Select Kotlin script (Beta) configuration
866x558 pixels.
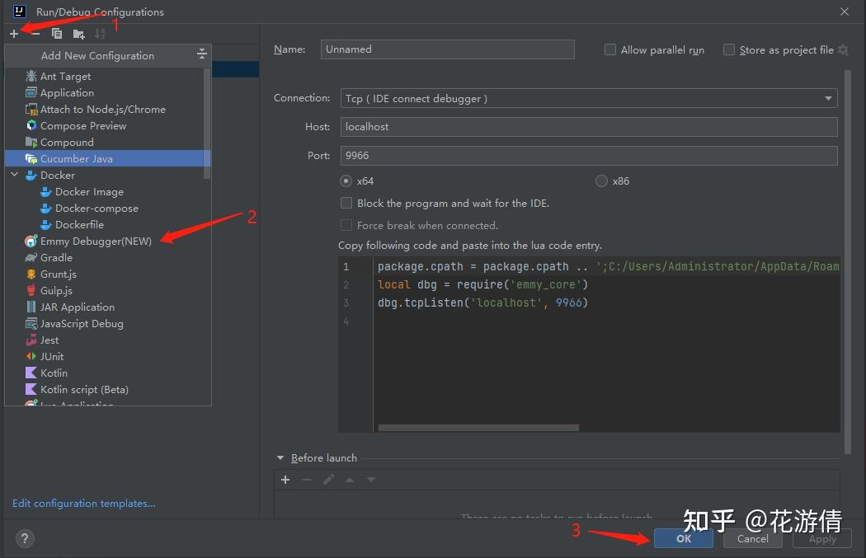pos(108,390)
